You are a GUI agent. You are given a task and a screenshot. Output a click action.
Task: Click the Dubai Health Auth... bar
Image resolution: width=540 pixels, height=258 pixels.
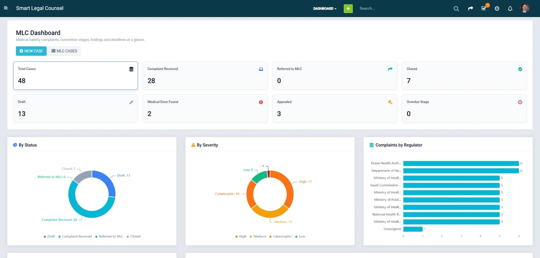point(461,163)
